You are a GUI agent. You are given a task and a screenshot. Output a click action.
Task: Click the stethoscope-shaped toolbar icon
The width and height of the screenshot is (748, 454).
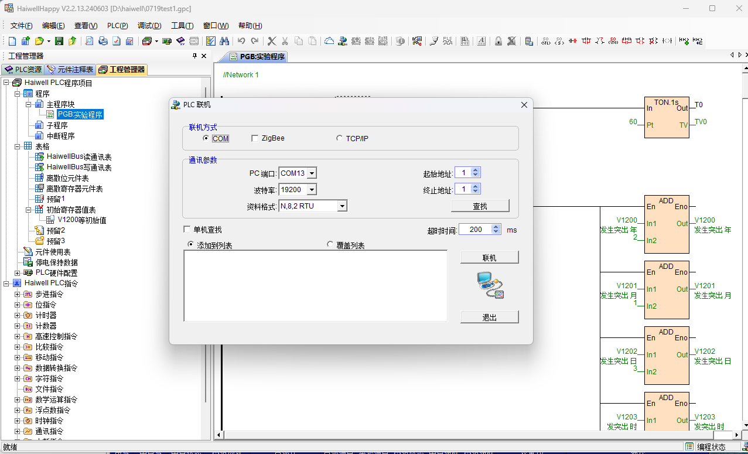coord(434,41)
